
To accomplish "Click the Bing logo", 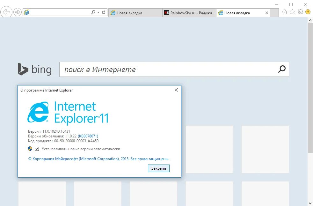I will [35, 69].
